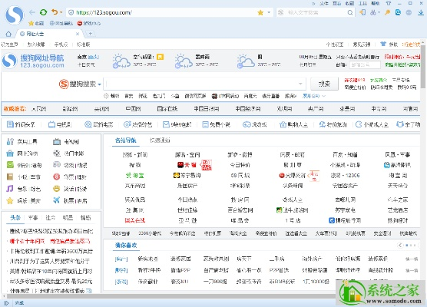Click the search engine icon in toolbar search box
This screenshot has height=307, width=427.
281,12
